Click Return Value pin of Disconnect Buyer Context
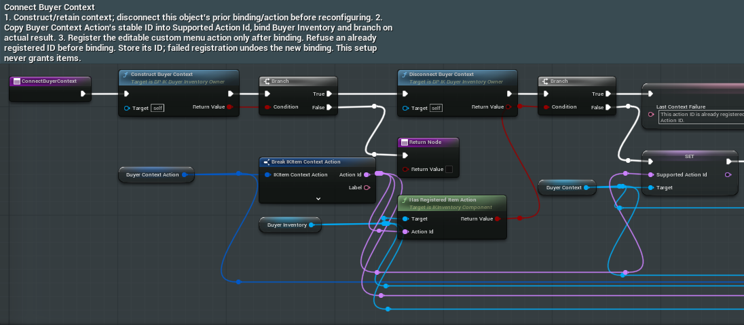Viewport: 744px width, 325px height. pyautogui.click(x=508, y=107)
